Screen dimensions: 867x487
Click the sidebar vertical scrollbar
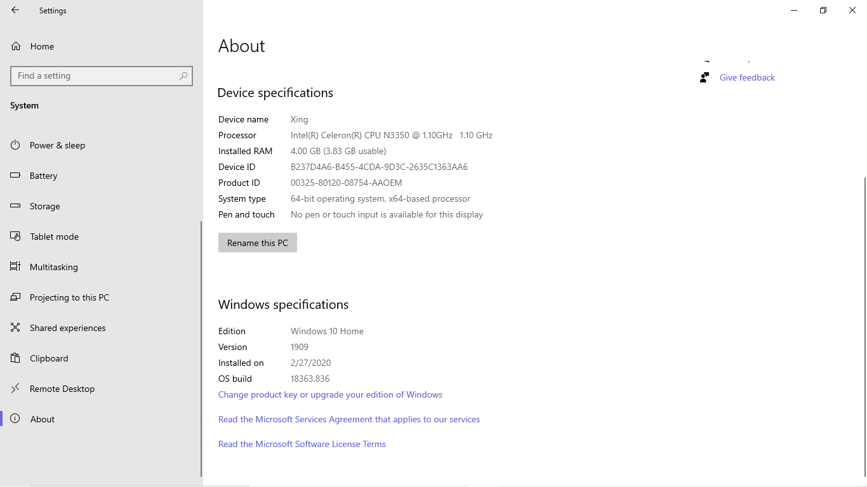pyautogui.click(x=201, y=349)
